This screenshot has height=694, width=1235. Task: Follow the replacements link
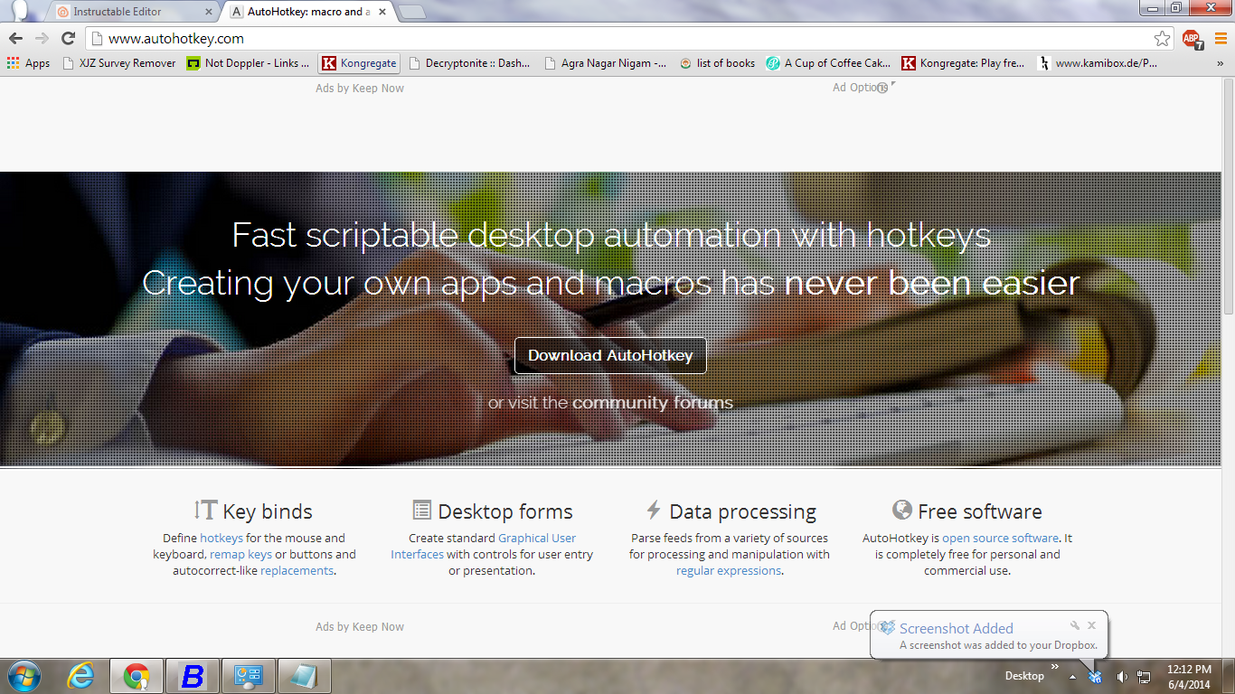297,570
